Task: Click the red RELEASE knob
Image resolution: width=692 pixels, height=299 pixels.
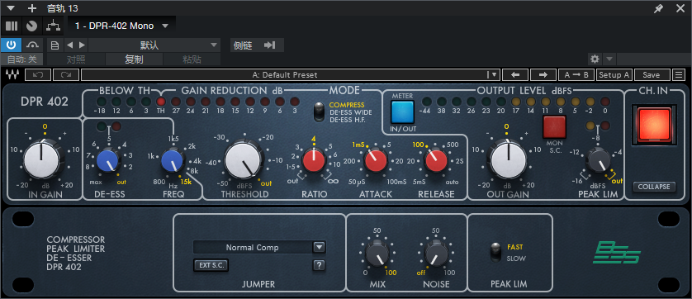Action: pyautogui.click(x=437, y=160)
